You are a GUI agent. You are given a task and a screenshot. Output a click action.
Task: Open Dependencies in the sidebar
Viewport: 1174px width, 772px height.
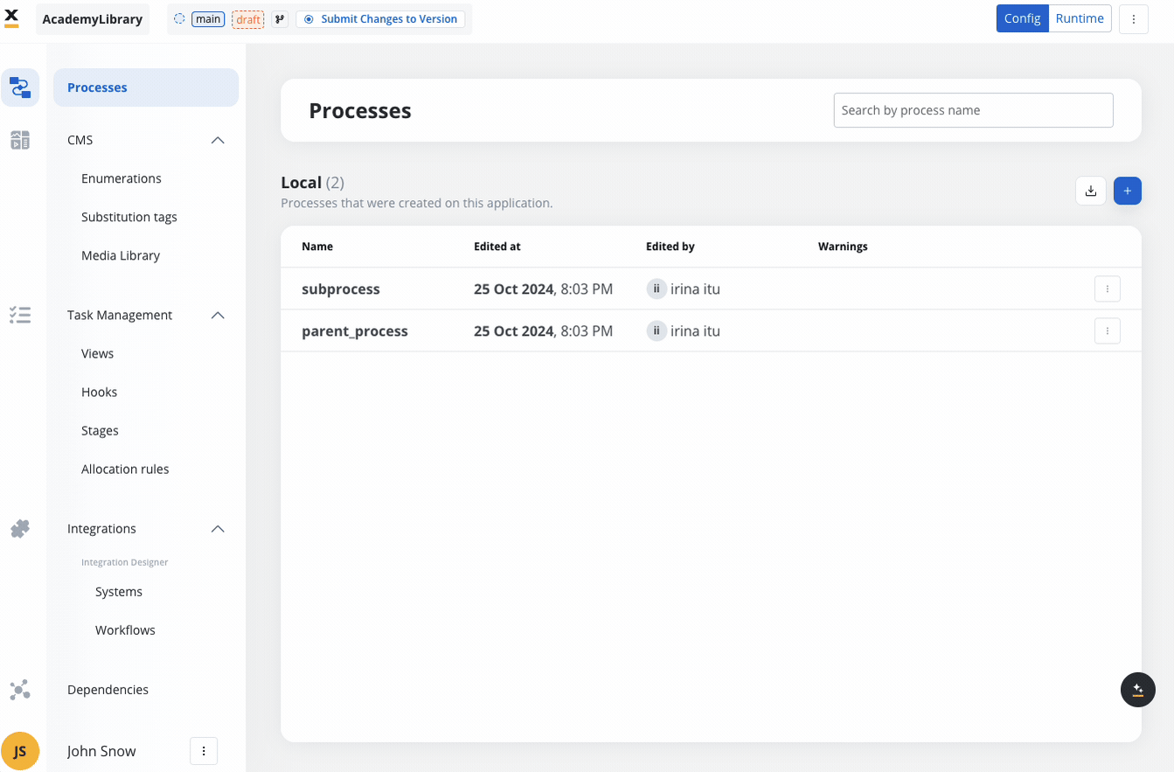pos(108,690)
